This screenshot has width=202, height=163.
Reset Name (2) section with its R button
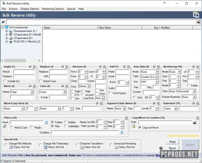[x=34, y=86]
